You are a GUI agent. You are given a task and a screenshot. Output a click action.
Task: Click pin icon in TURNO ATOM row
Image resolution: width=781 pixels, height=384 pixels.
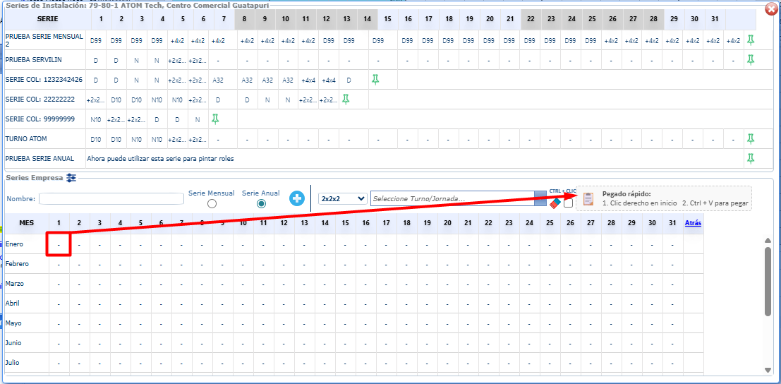pyautogui.click(x=751, y=139)
